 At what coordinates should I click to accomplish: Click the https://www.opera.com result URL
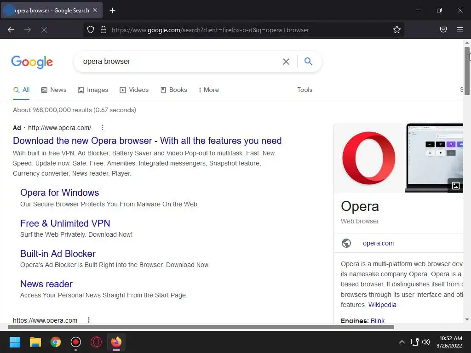45,320
